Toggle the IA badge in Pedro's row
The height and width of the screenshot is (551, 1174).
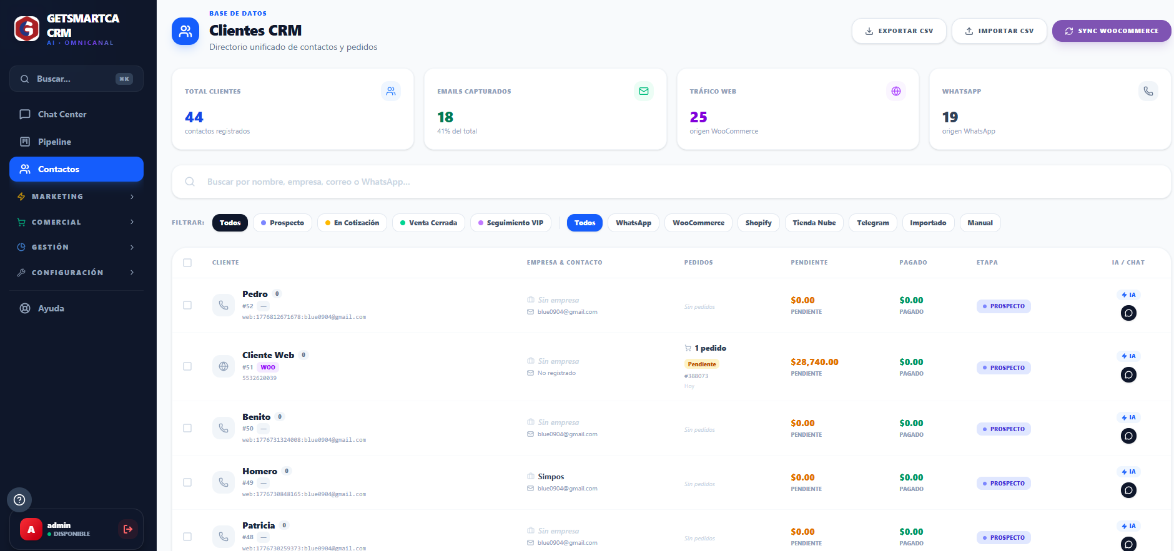[x=1128, y=295]
